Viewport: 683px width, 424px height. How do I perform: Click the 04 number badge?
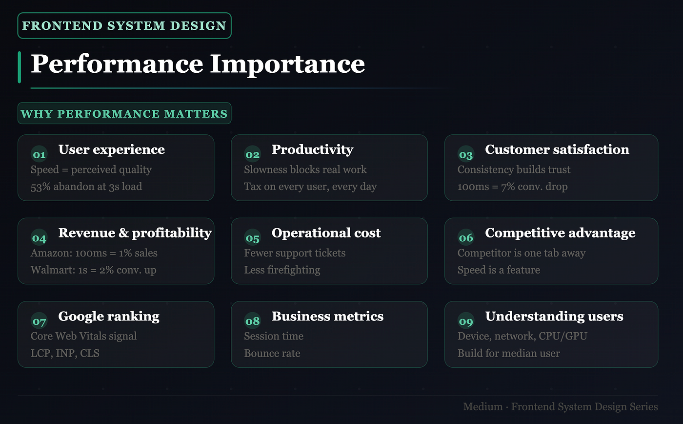point(39,238)
